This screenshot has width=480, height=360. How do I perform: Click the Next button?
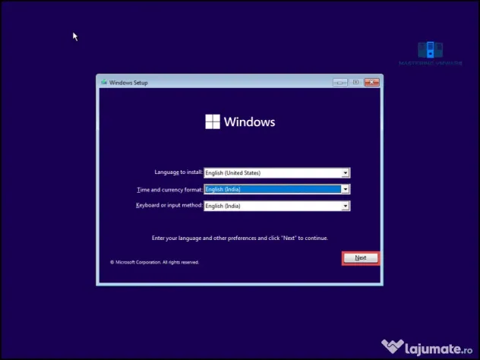click(361, 258)
